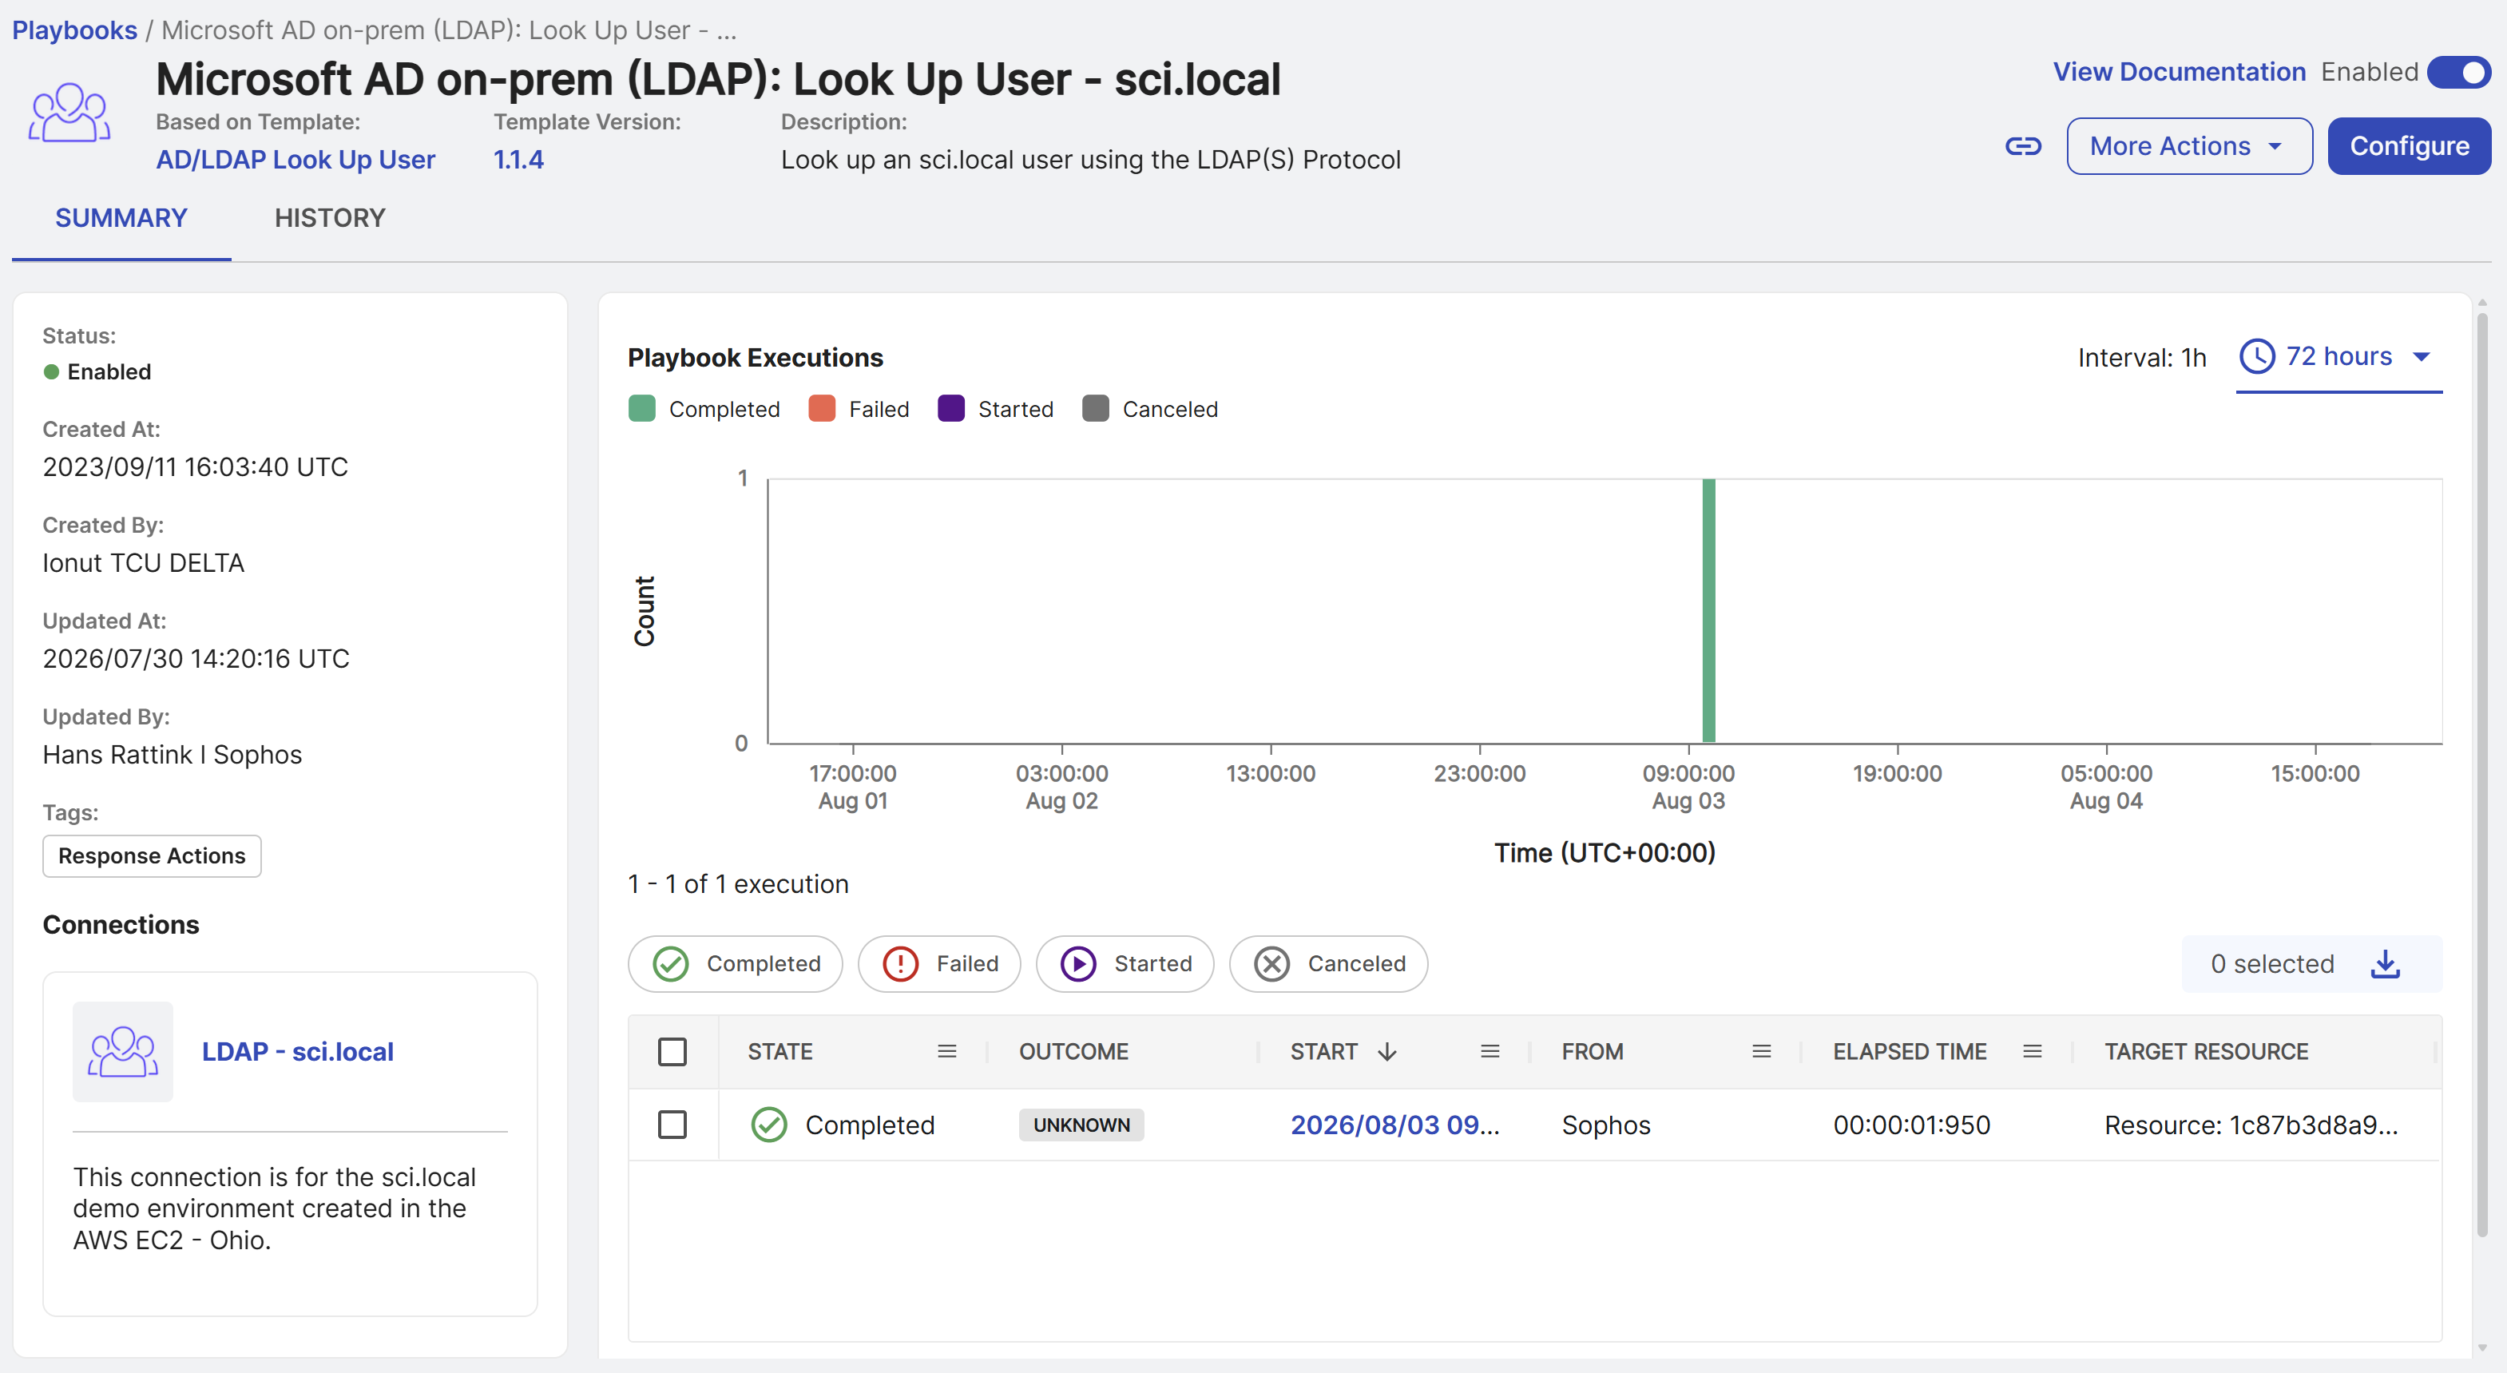
Task: Expand the 72 hours time range dropdown
Action: [x=2338, y=357]
